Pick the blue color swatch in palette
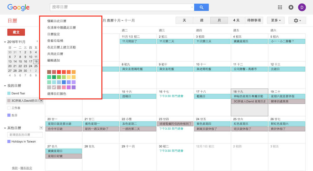 (x=64, y=82)
